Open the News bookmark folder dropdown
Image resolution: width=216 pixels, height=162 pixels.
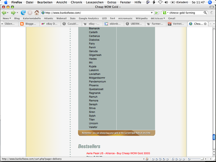7,18
